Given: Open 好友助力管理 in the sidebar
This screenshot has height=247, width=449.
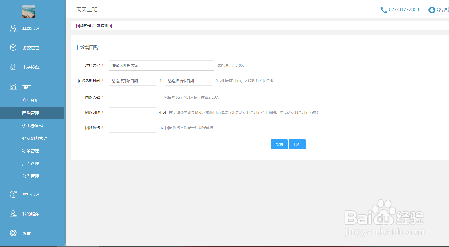Looking at the screenshot, I should (x=35, y=138).
